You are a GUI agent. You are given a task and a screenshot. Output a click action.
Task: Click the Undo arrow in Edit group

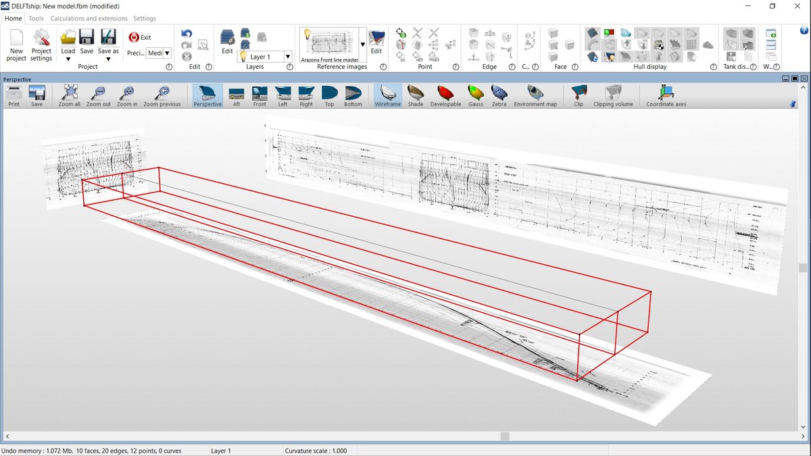(x=187, y=34)
